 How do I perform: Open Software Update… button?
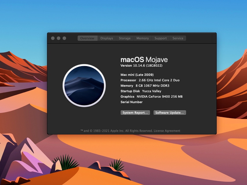point(170,113)
